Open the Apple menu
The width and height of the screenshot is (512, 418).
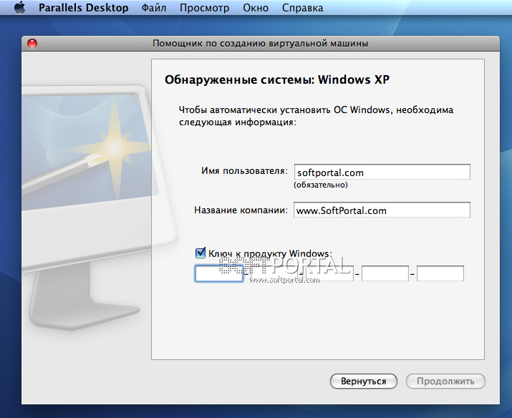coord(20,7)
